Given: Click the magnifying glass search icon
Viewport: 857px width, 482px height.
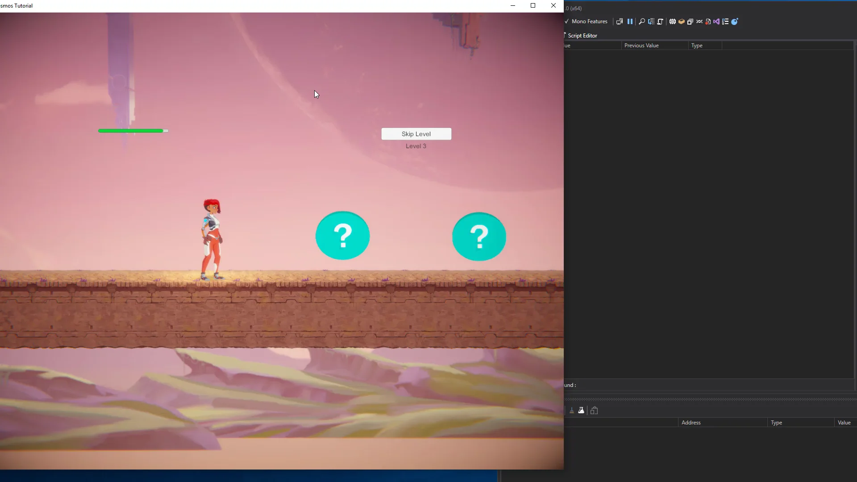Looking at the screenshot, I should [641, 21].
